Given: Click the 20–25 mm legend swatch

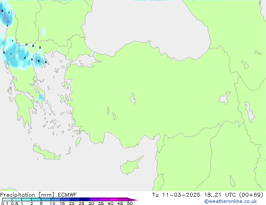Looking at the screenshot, I should (75, 200).
